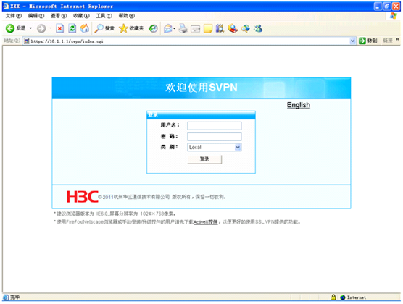Viewport: 403px width, 304px height.
Task: Click the yellow note toolbar icon
Action: (x=208, y=28)
